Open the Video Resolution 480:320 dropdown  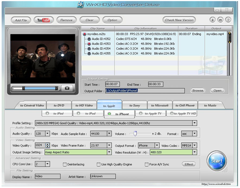coord(195,152)
